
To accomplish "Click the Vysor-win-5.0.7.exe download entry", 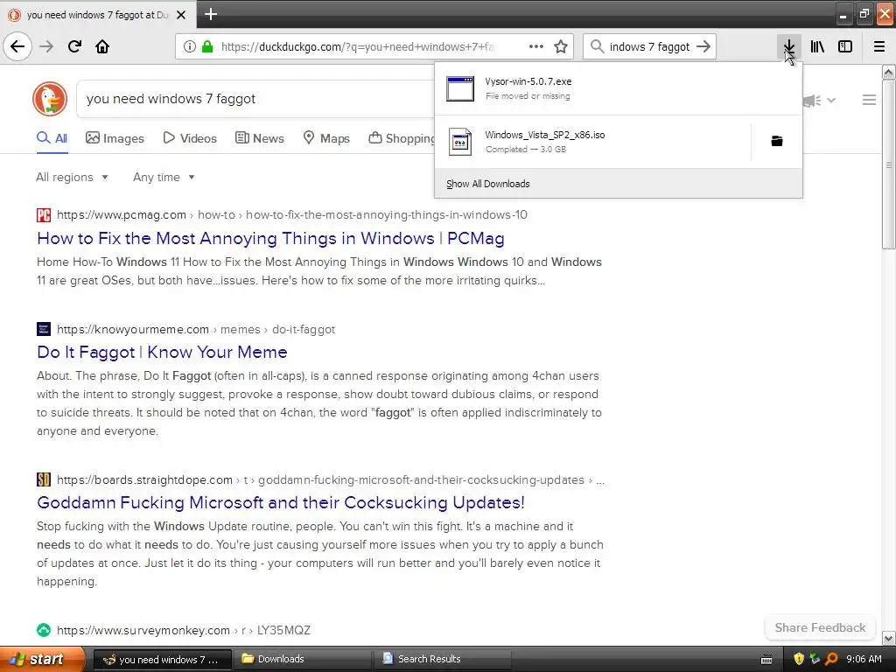I will tap(619, 88).
